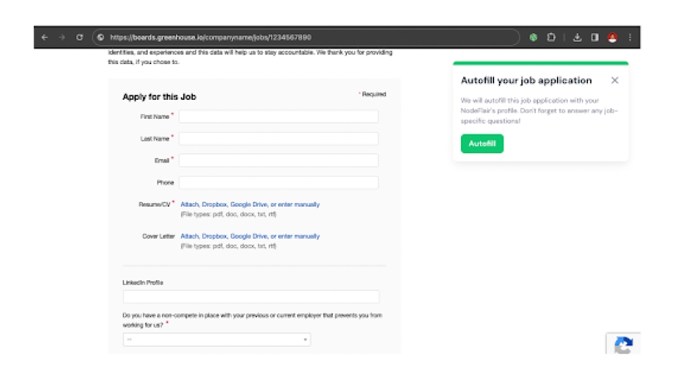Click the green Autofill button
Image resolution: width=675 pixels, height=380 pixels.
482,144
